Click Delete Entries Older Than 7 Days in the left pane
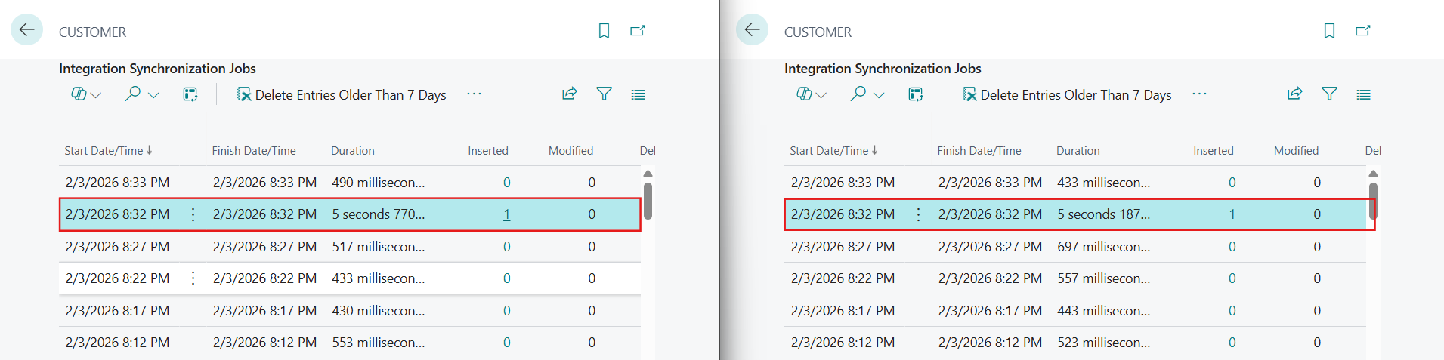The height and width of the screenshot is (360, 1444). 342,95
